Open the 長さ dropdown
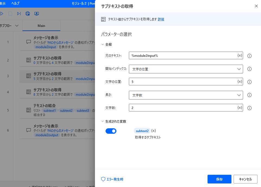The height and width of the screenshot is (187, 261). 186,95
